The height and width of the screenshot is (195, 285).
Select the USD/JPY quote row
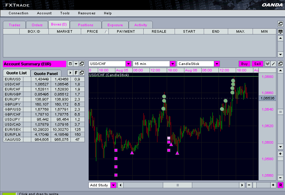click(44, 120)
